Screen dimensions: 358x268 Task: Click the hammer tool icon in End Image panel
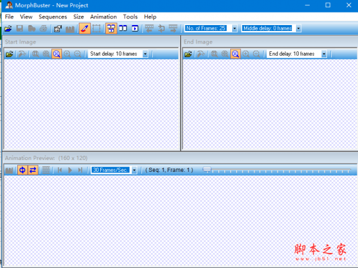tap(201, 54)
